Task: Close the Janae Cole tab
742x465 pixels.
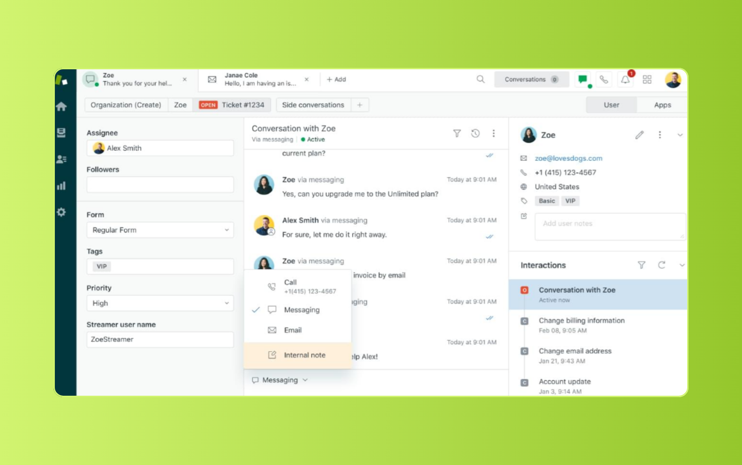Action: 306,80
